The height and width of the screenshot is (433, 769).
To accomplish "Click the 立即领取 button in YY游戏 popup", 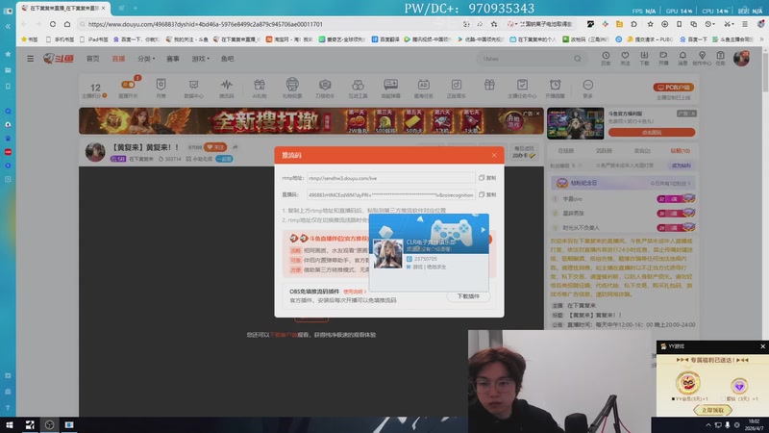I will pos(712,410).
